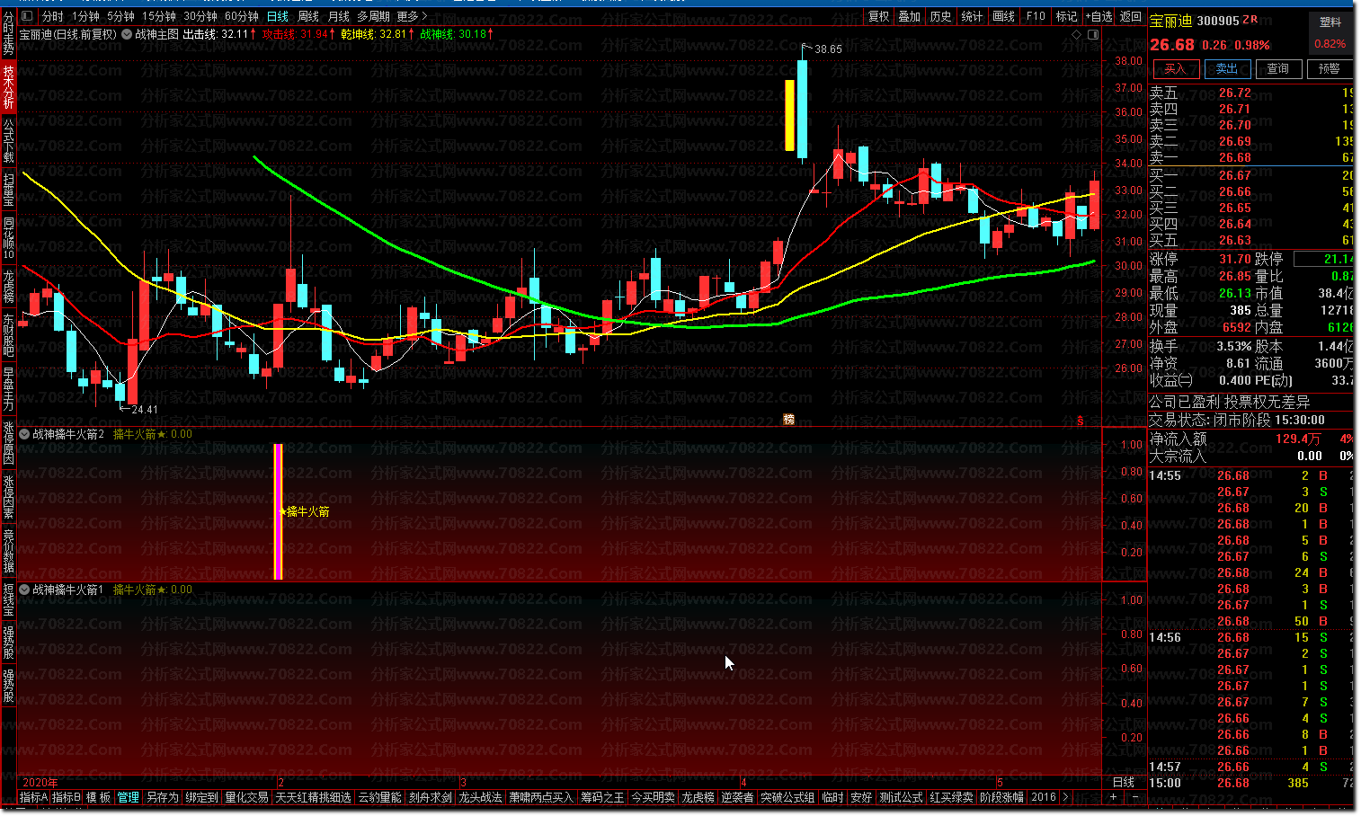Select the 30分钟 period
This screenshot has height=816, width=1361.
(x=200, y=16)
